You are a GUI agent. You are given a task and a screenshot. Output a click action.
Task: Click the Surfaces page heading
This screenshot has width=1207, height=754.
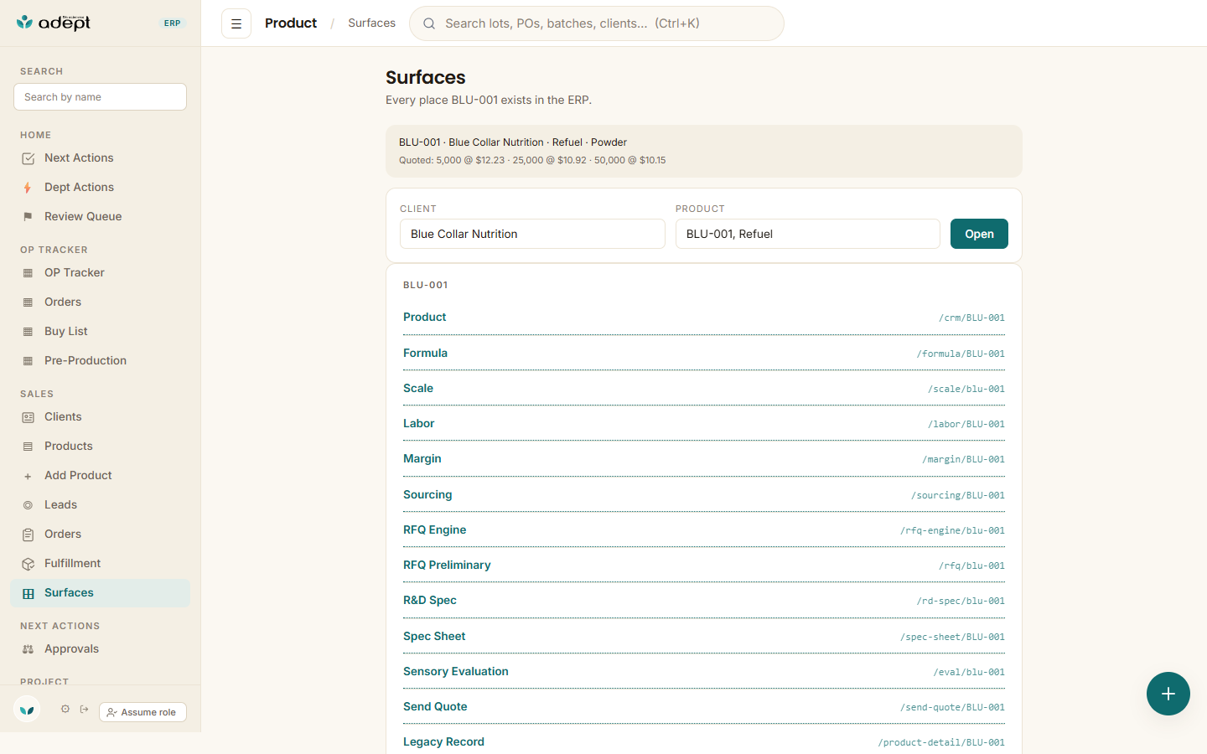[x=426, y=77]
